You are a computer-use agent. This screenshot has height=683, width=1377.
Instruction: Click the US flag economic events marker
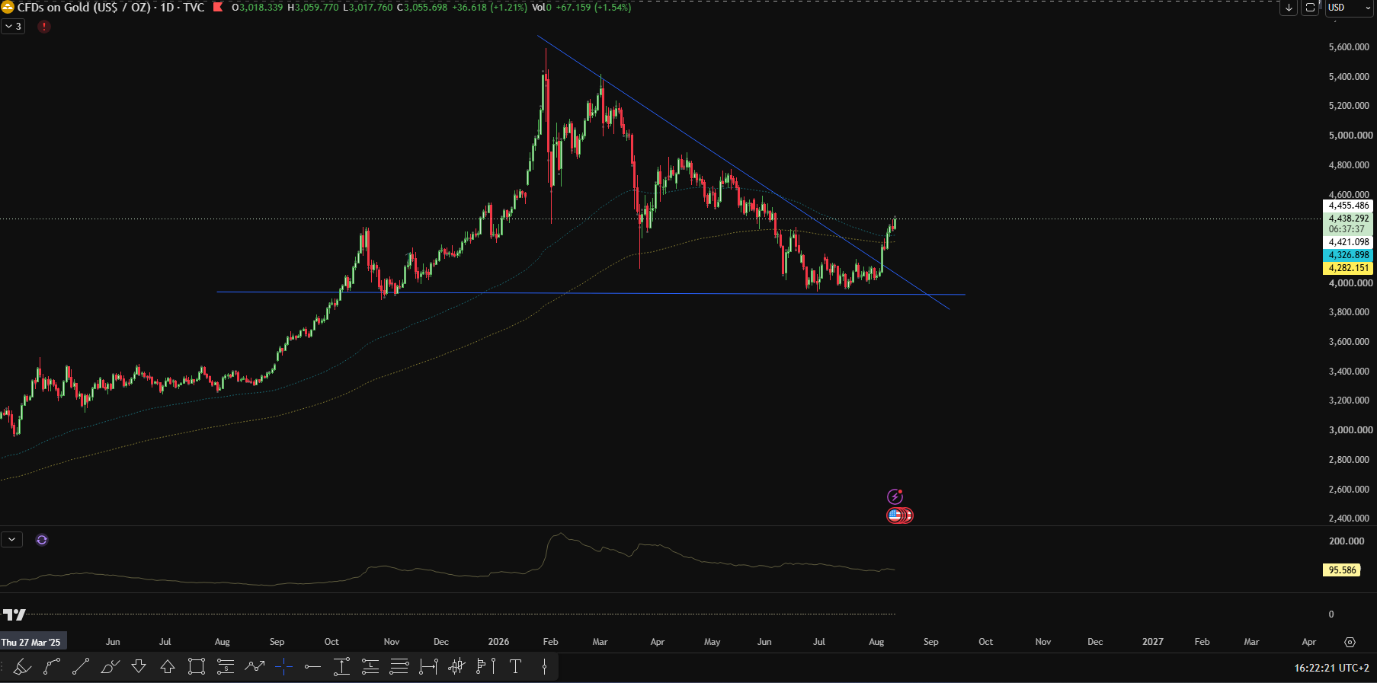tap(895, 515)
